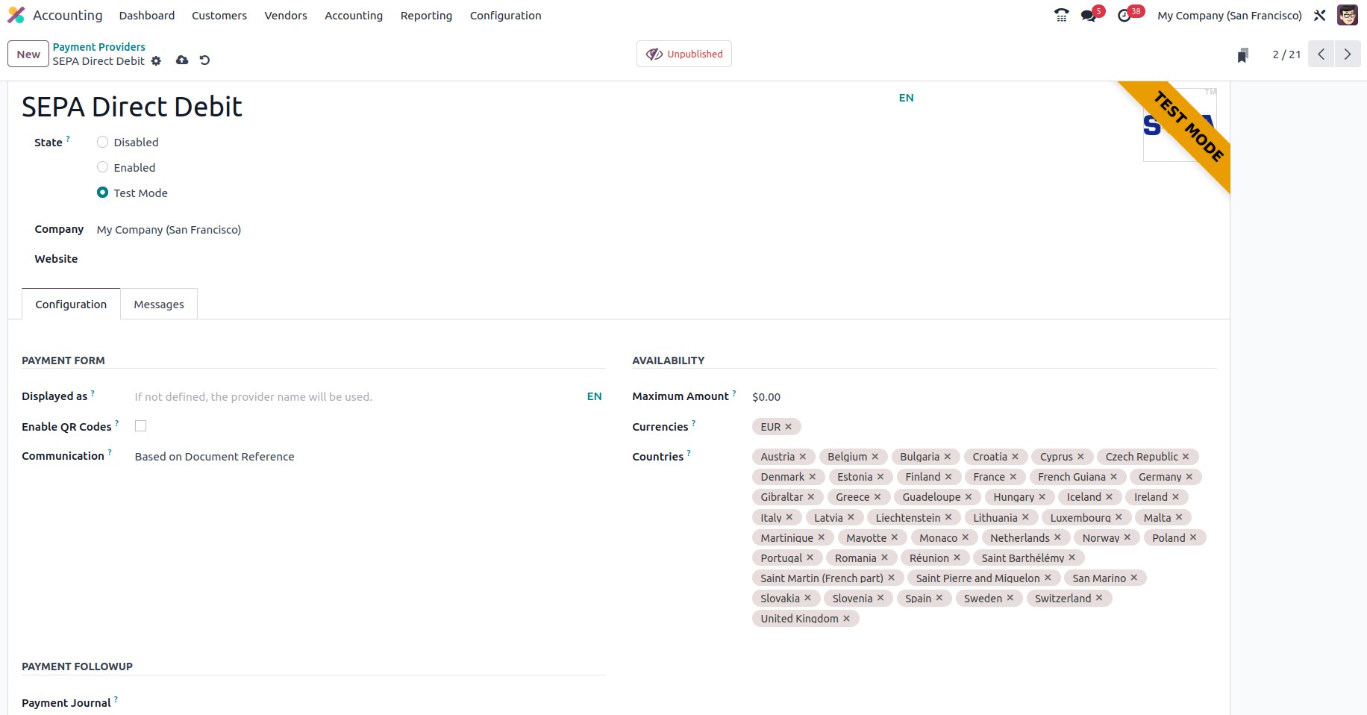Click the pager counter 2 / 21

[1286, 54]
